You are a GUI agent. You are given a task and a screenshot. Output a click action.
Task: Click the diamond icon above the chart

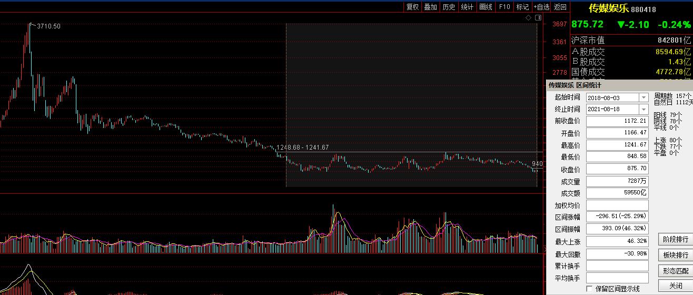[x=529, y=18]
